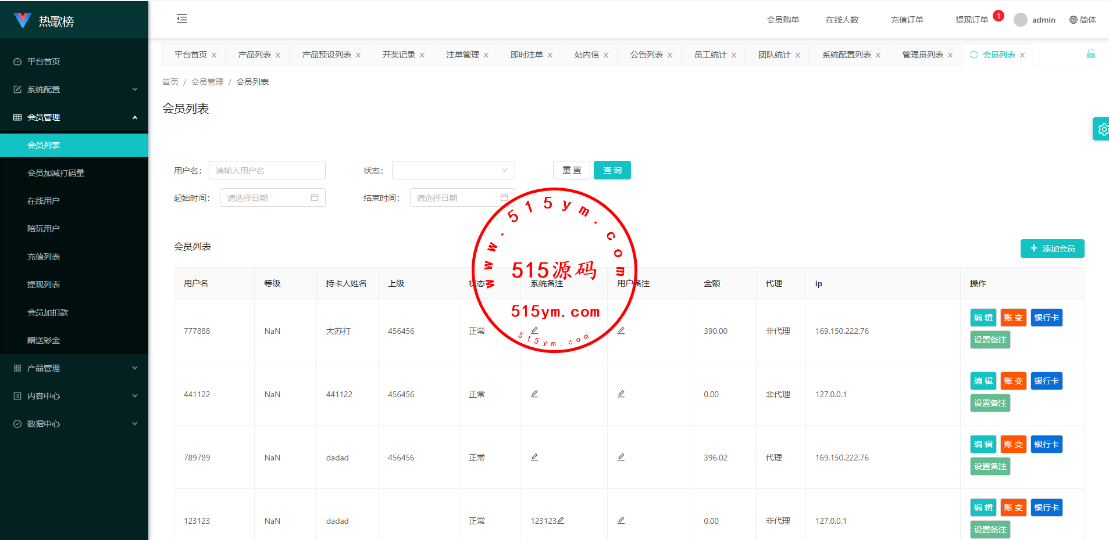Open the 状态 dropdown

(x=454, y=170)
